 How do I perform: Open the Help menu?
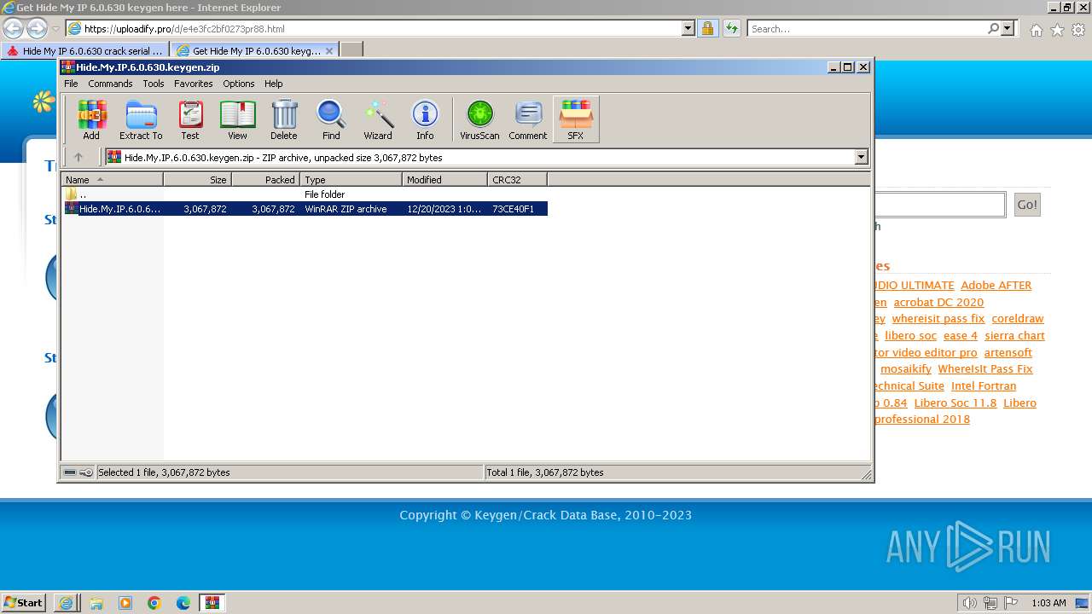(274, 84)
